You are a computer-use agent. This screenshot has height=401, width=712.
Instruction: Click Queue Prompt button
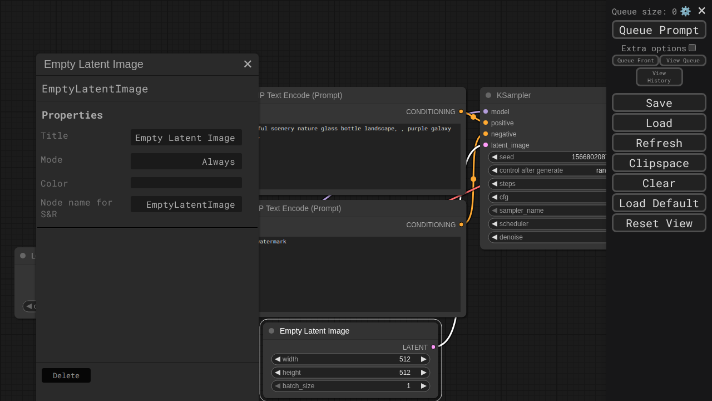[x=659, y=30]
